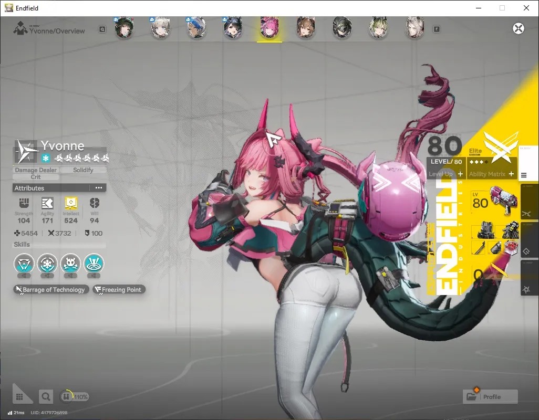This screenshot has width=539, height=420.
Task: Click the magnifier inspect icon at the bottom
Action: point(45,397)
